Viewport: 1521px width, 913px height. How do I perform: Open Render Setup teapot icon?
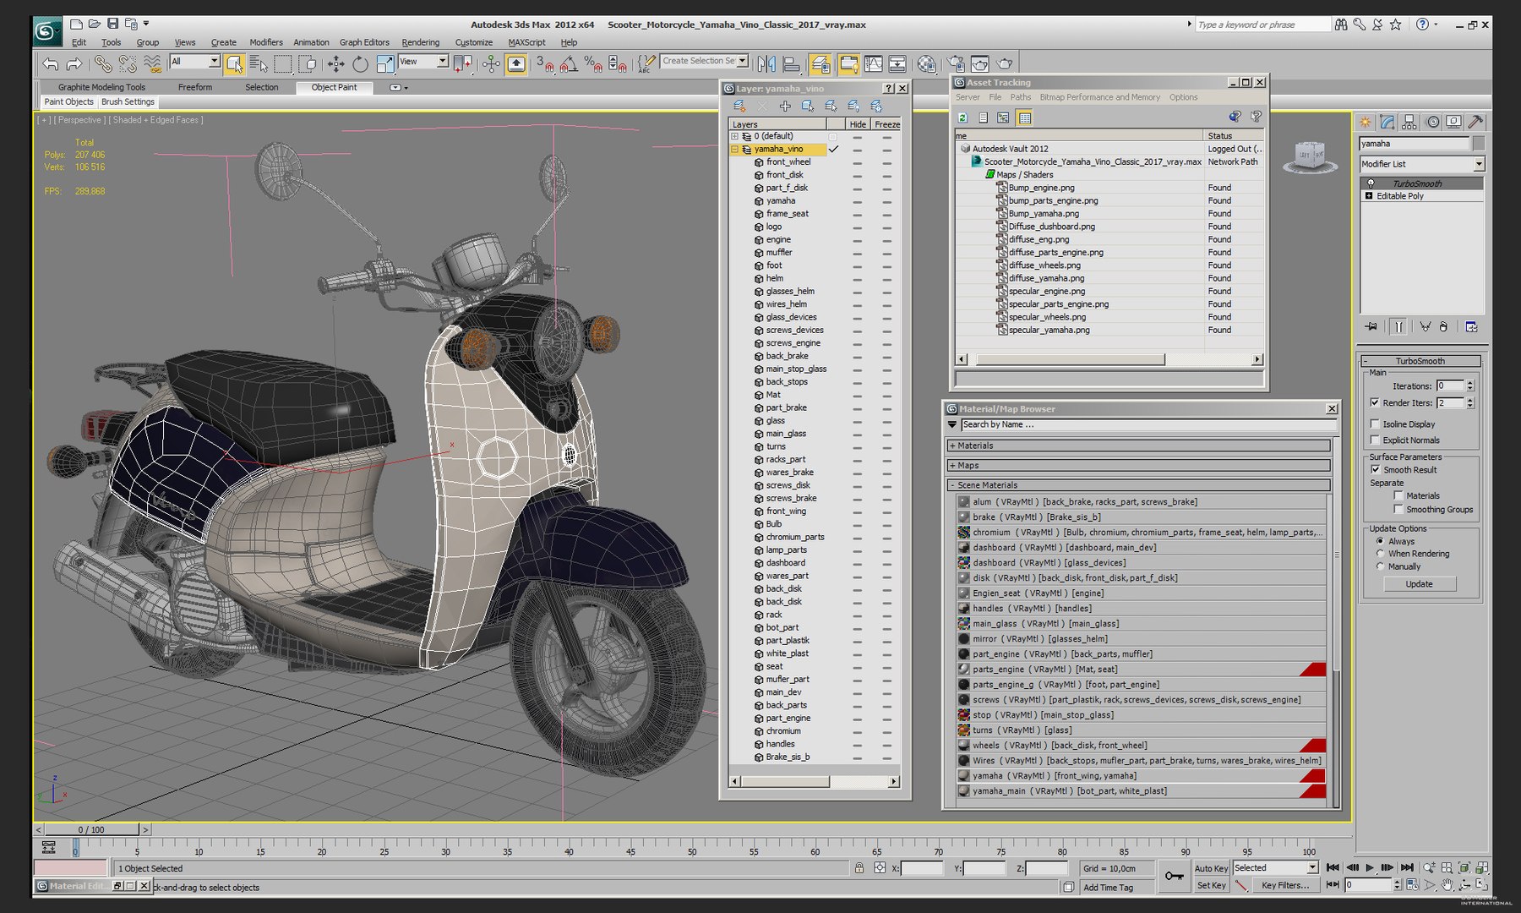click(x=956, y=63)
